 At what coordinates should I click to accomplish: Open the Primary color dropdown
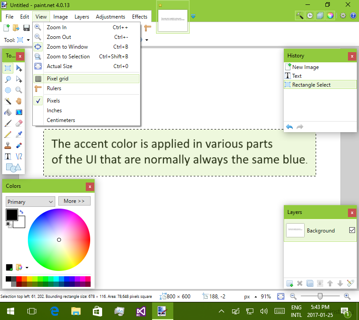30,202
